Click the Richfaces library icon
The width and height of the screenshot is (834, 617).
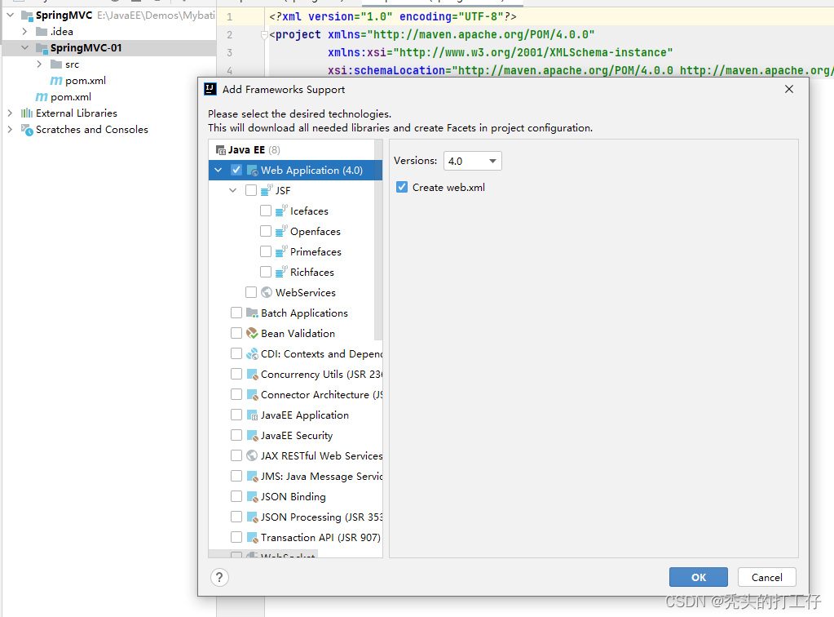[x=281, y=272]
